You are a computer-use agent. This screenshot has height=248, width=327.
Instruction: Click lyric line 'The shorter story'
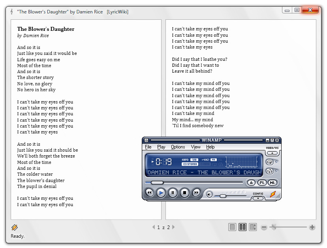point(36,77)
